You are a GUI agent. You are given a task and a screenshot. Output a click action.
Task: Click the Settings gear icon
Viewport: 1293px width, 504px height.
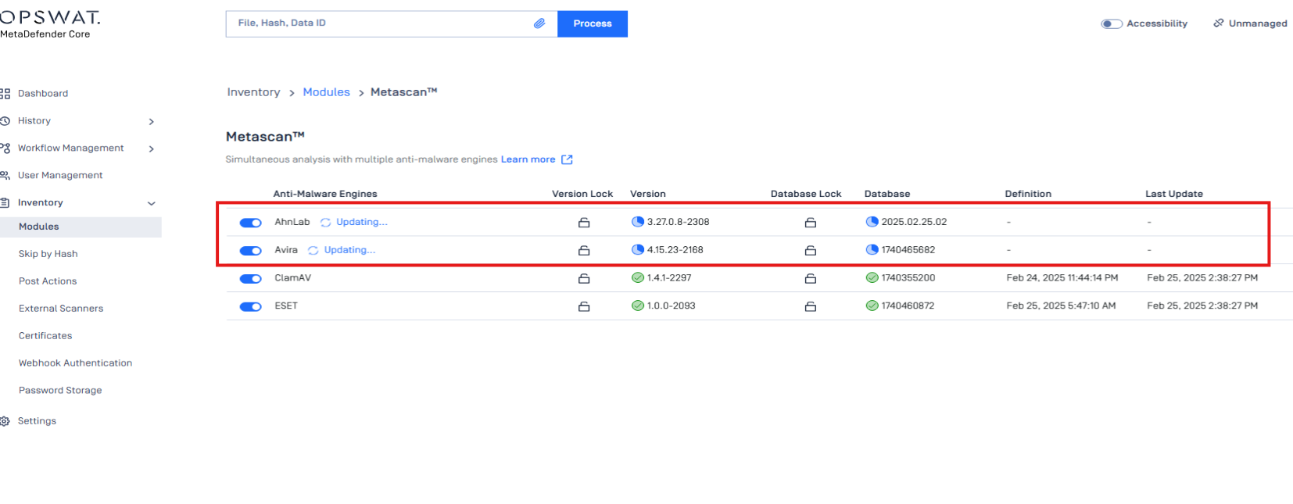click(x=5, y=421)
